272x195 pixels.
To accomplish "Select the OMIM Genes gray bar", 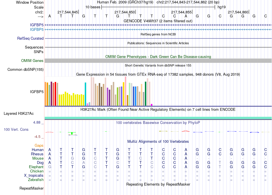I will (x=158, y=61).
